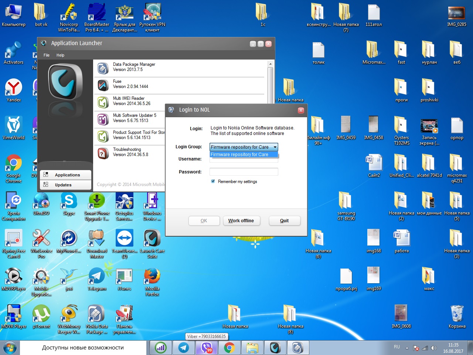Launch the Fuse application icon

(103, 85)
